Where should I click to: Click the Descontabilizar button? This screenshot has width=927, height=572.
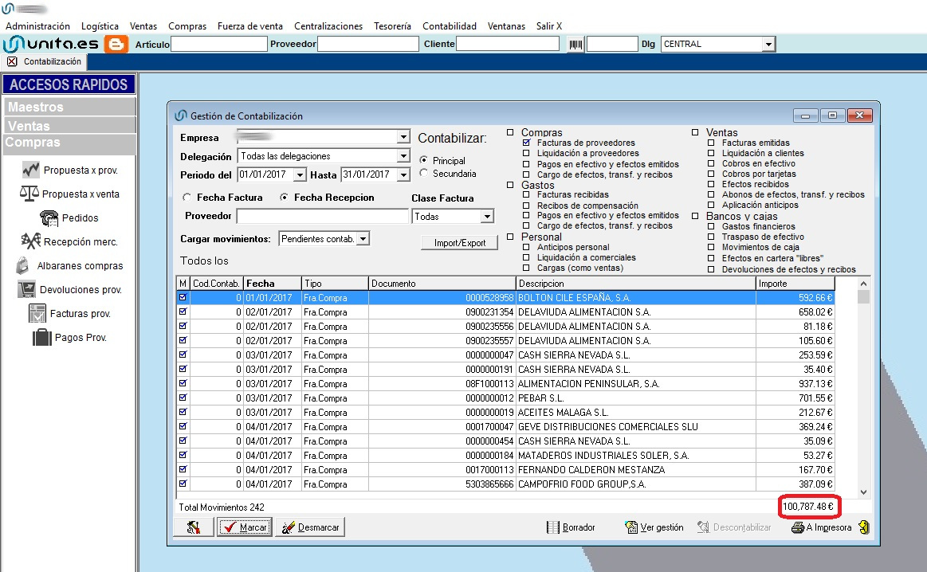pyautogui.click(x=734, y=527)
